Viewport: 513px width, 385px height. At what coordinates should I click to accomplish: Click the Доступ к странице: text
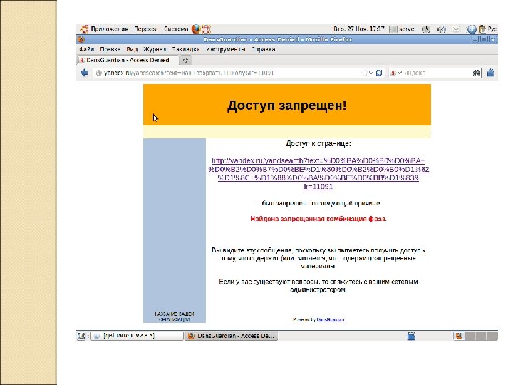pos(318,143)
